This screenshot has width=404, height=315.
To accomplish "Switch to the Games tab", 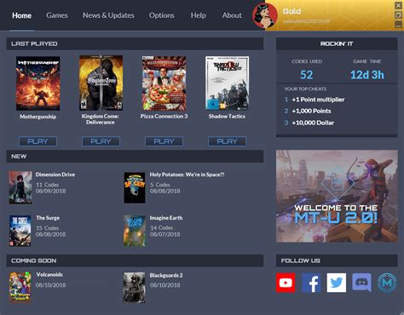I will [x=57, y=15].
